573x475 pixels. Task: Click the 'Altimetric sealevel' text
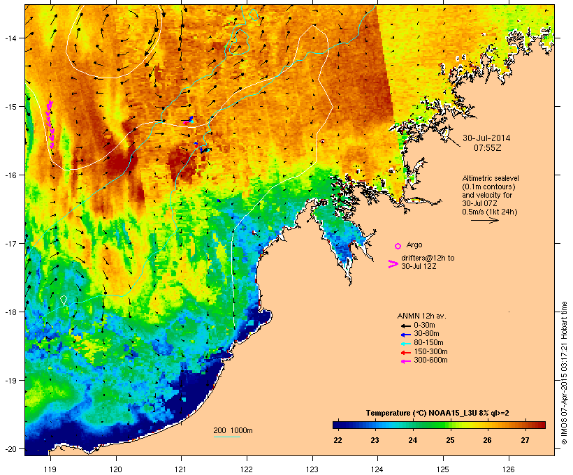point(491,178)
